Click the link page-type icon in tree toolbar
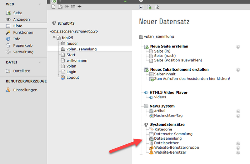This screenshot has height=164, width=250. (66, 6)
